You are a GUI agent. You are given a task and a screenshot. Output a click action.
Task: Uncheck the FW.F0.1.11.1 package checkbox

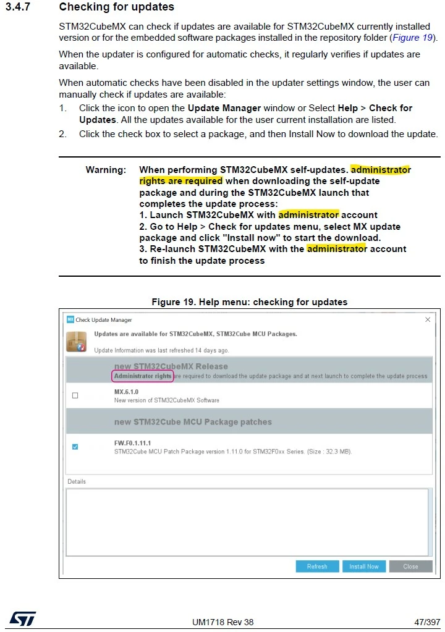[x=75, y=447]
